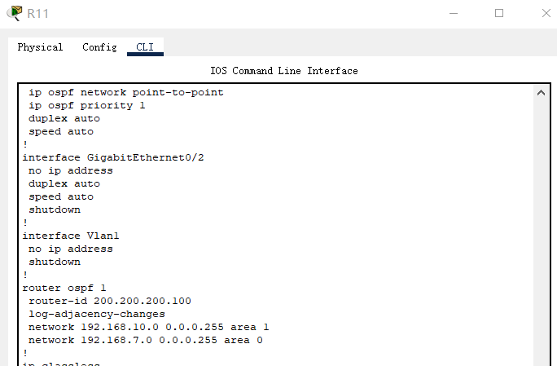Close the R11 window
The image size is (557, 366).
pyautogui.click(x=545, y=13)
